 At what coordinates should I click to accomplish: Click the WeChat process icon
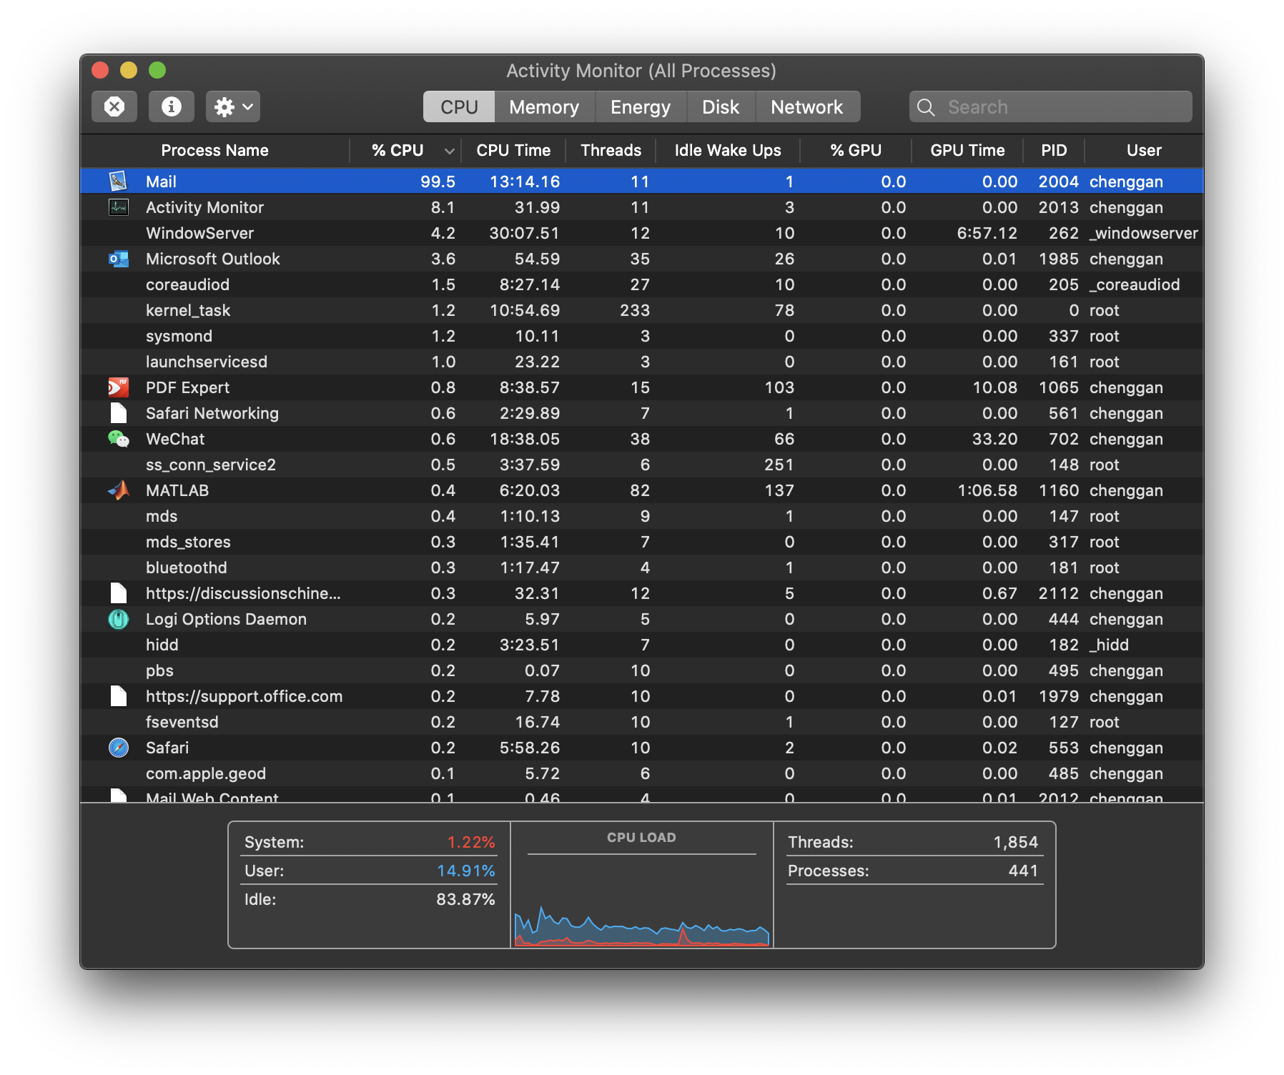click(x=118, y=439)
